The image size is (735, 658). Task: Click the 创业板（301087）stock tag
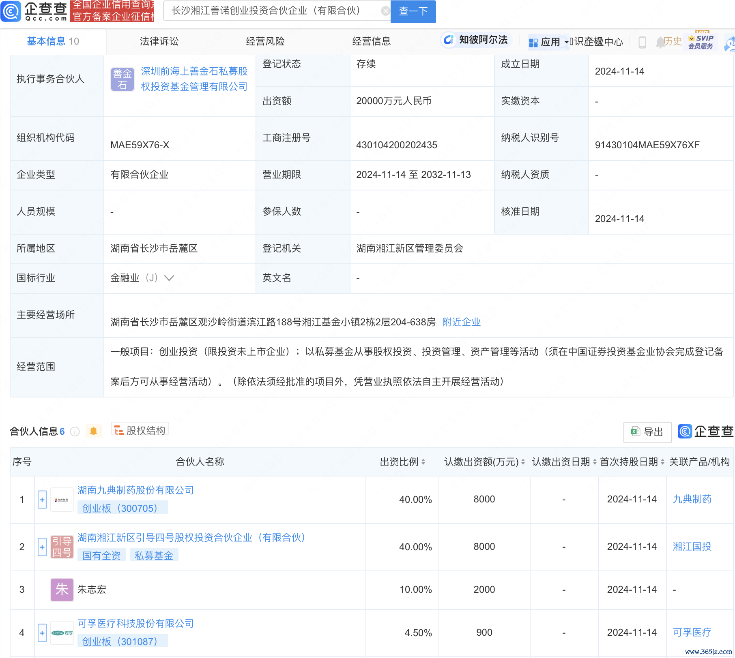[122, 641]
